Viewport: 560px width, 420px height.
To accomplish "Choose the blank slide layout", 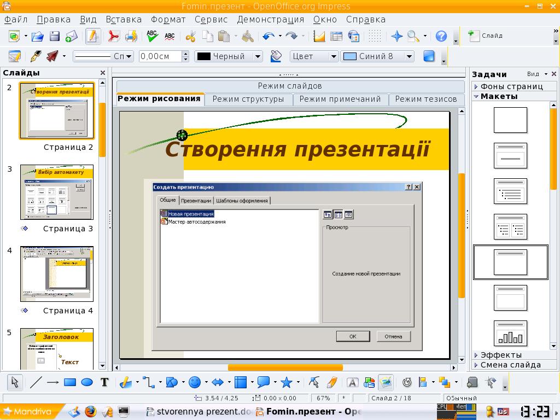I will (510, 120).
